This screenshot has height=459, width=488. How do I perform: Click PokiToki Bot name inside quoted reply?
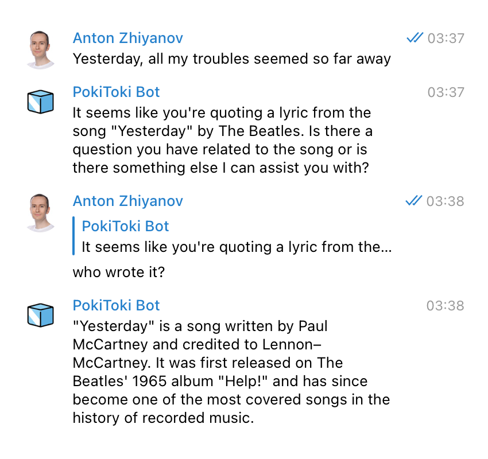(125, 226)
